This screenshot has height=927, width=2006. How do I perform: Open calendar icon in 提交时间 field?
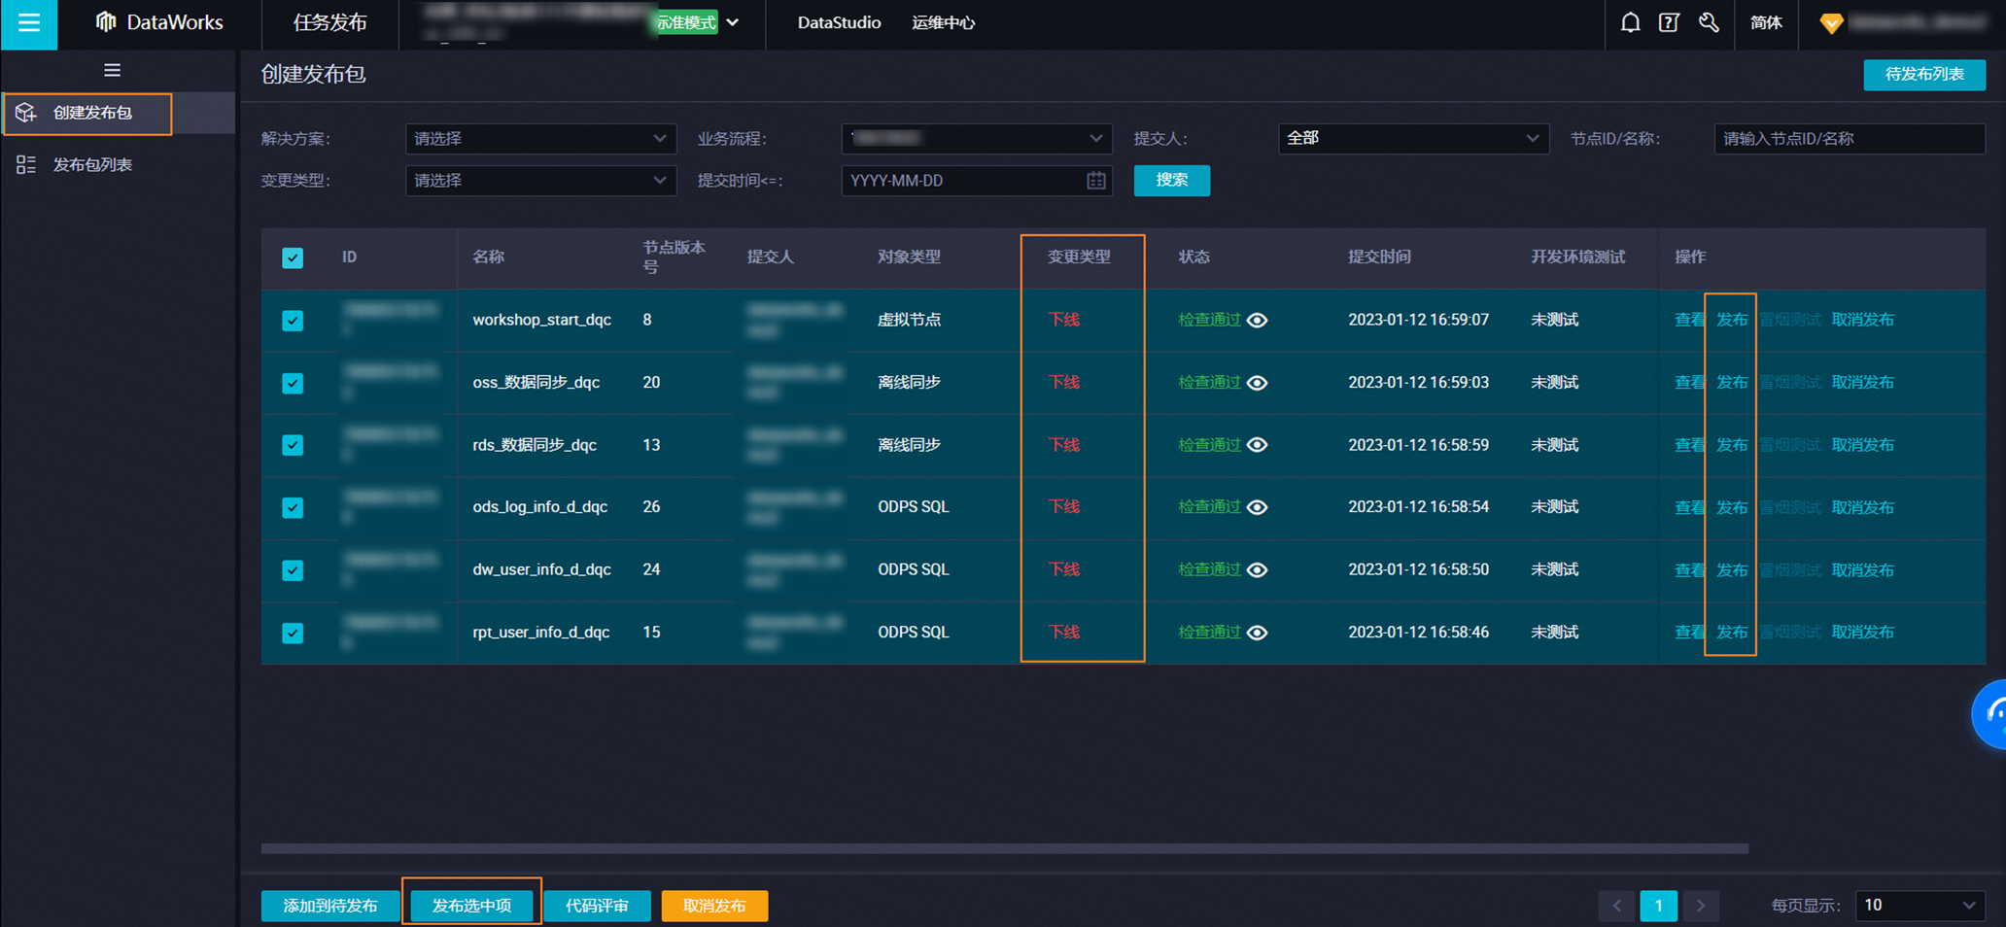tap(1096, 181)
